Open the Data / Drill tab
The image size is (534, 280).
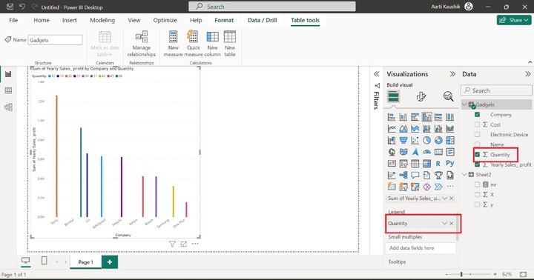[x=263, y=20]
